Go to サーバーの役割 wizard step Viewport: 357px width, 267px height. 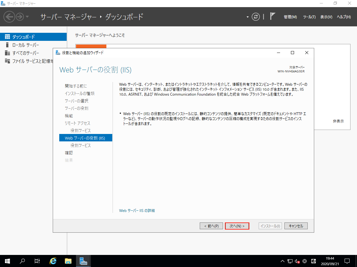tap(77, 108)
